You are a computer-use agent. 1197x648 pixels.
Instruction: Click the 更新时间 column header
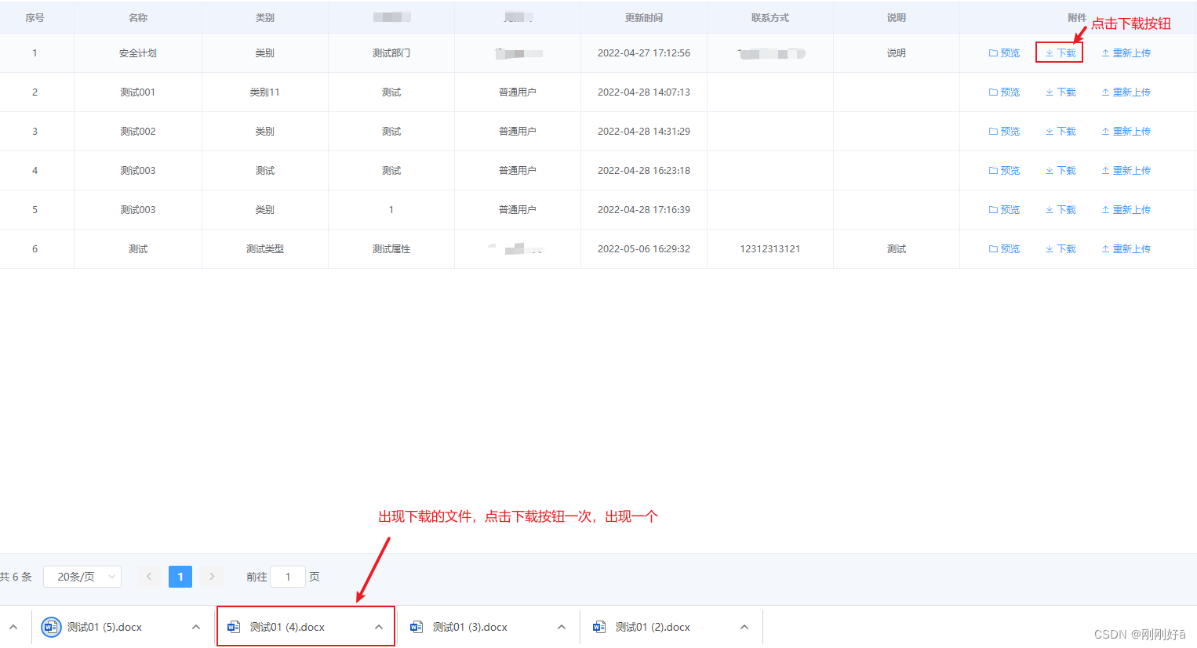click(644, 17)
